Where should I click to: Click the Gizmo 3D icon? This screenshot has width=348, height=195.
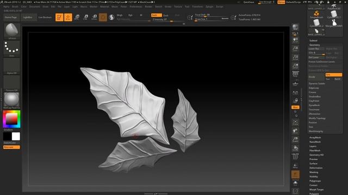(x=103, y=17)
